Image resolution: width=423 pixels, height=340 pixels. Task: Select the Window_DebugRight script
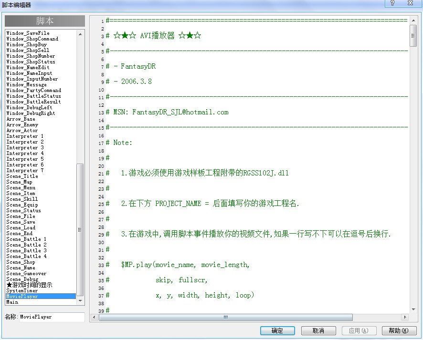point(41,113)
